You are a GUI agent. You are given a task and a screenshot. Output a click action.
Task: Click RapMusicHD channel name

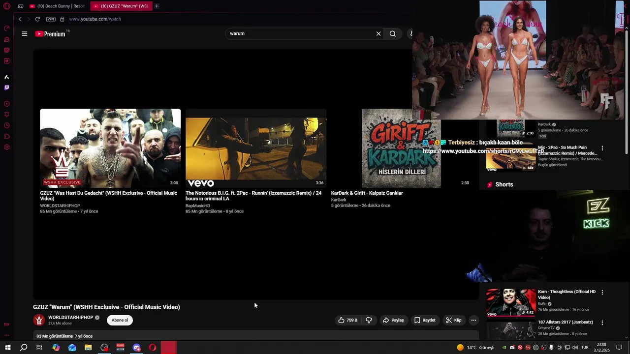click(198, 206)
